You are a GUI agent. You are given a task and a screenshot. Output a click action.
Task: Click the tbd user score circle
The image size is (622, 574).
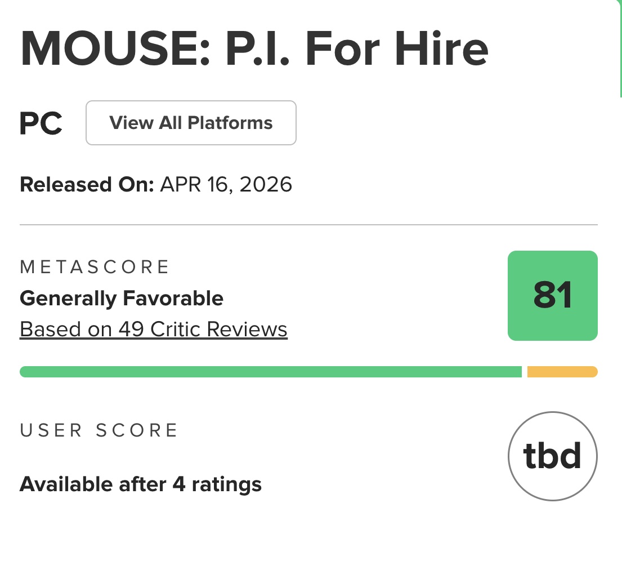point(553,456)
